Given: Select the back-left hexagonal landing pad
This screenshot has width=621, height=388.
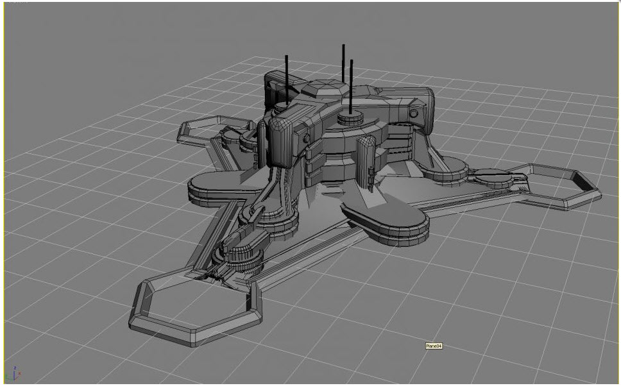Looking at the screenshot, I should pyautogui.click(x=204, y=128).
